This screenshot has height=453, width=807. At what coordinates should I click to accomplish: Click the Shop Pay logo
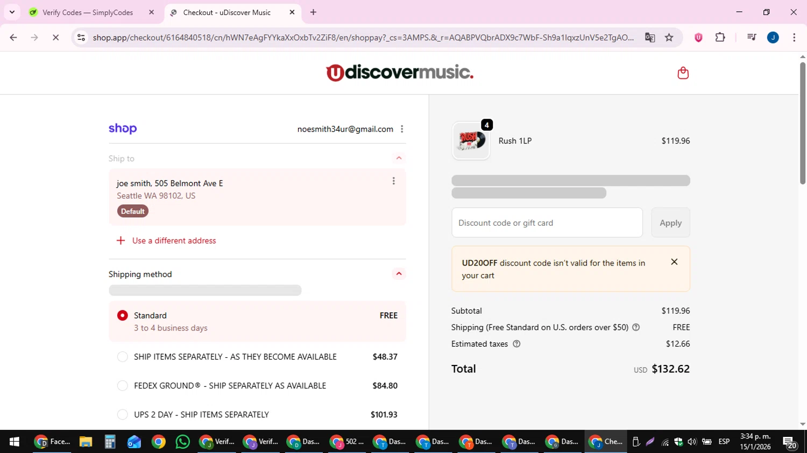(x=123, y=128)
